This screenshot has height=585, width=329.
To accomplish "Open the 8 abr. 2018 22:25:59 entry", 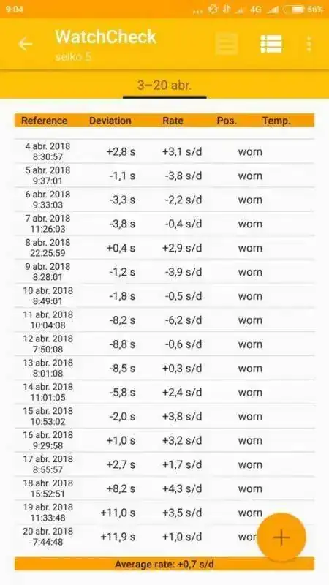I will click(x=164, y=247).
